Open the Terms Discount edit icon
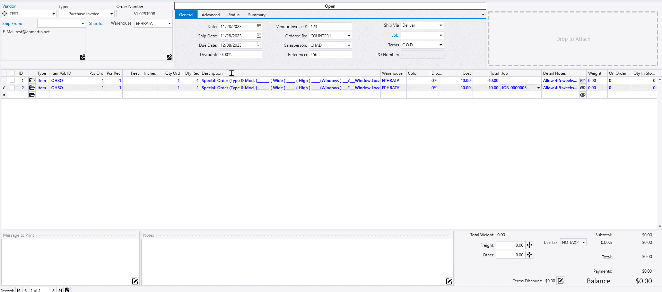 (x=560, y=281)
